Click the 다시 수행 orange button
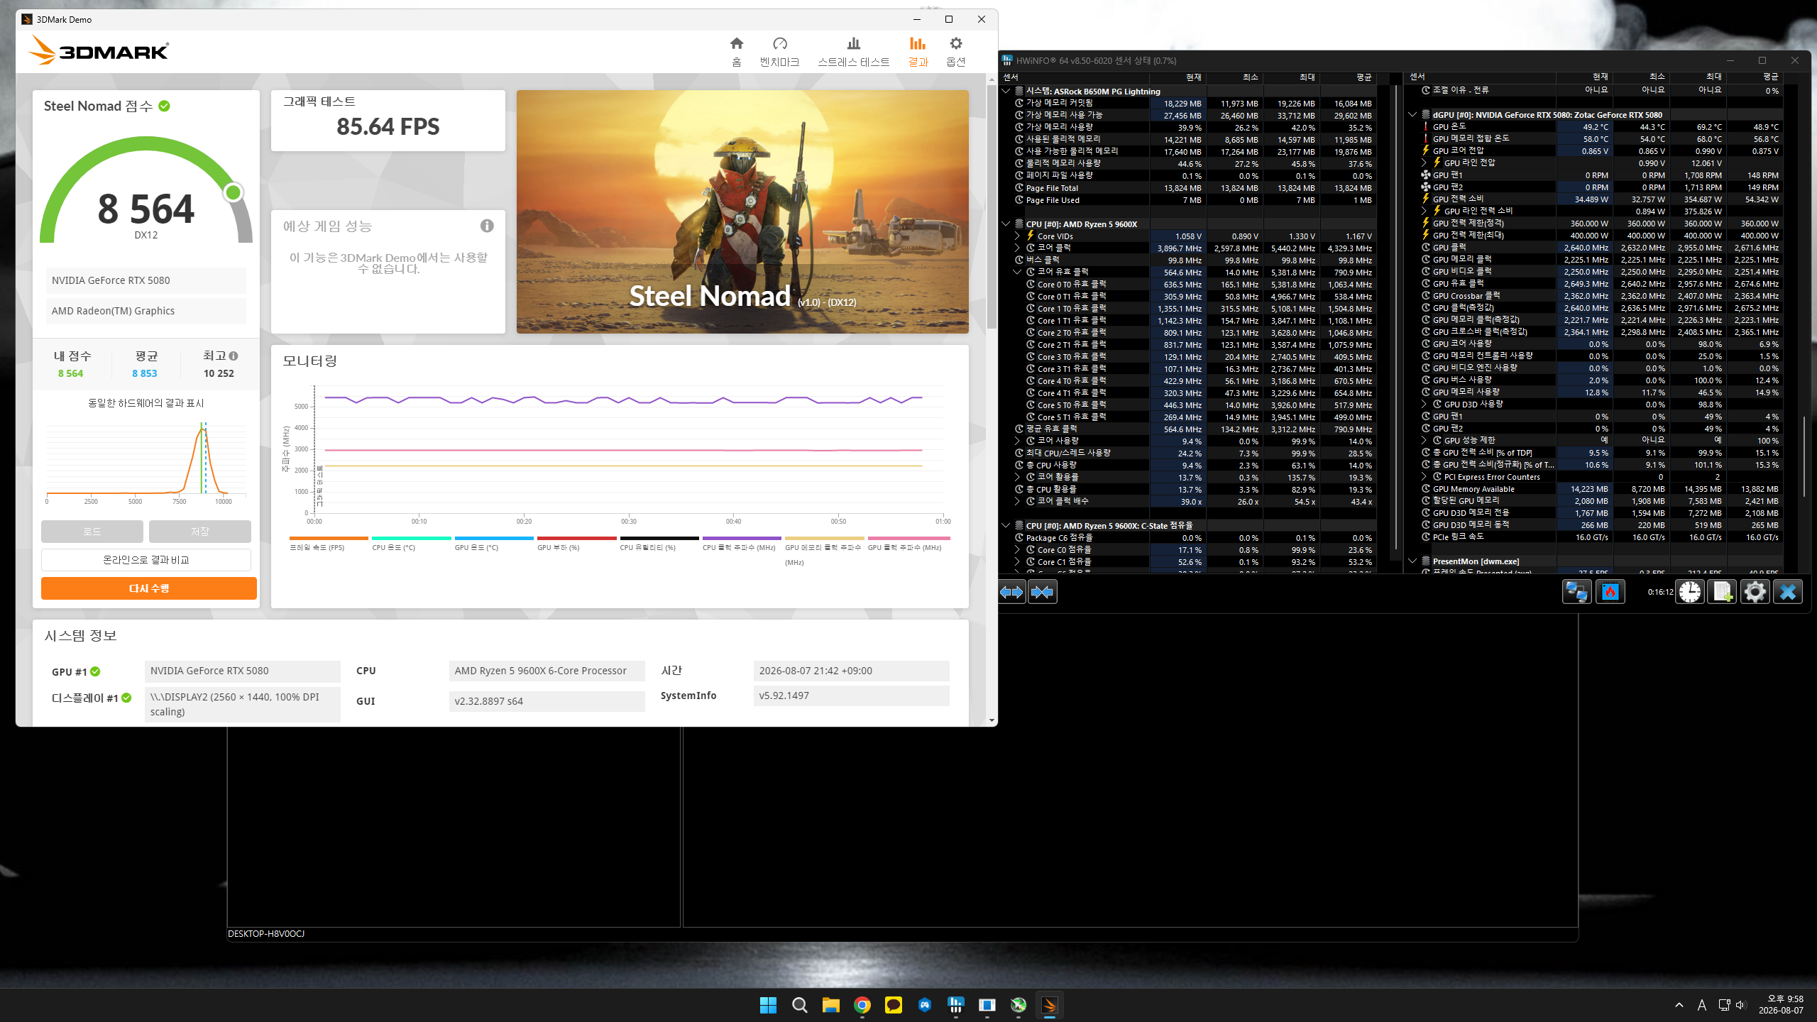Image resolution: width=1817 pixels, height=1022 pixels. point(149,588)
